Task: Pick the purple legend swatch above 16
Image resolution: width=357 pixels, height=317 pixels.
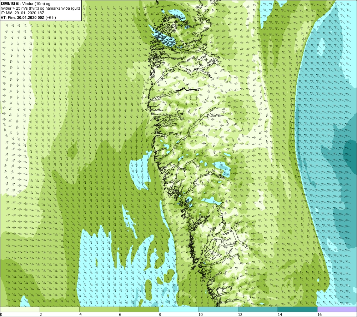Action: tap(337, 309)
